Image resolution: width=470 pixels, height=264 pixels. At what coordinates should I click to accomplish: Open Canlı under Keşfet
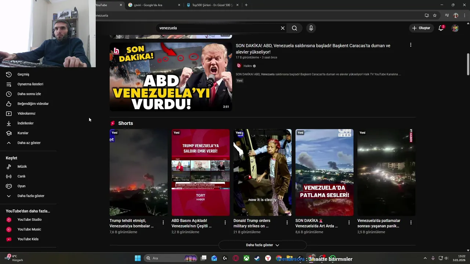point(21,176)
